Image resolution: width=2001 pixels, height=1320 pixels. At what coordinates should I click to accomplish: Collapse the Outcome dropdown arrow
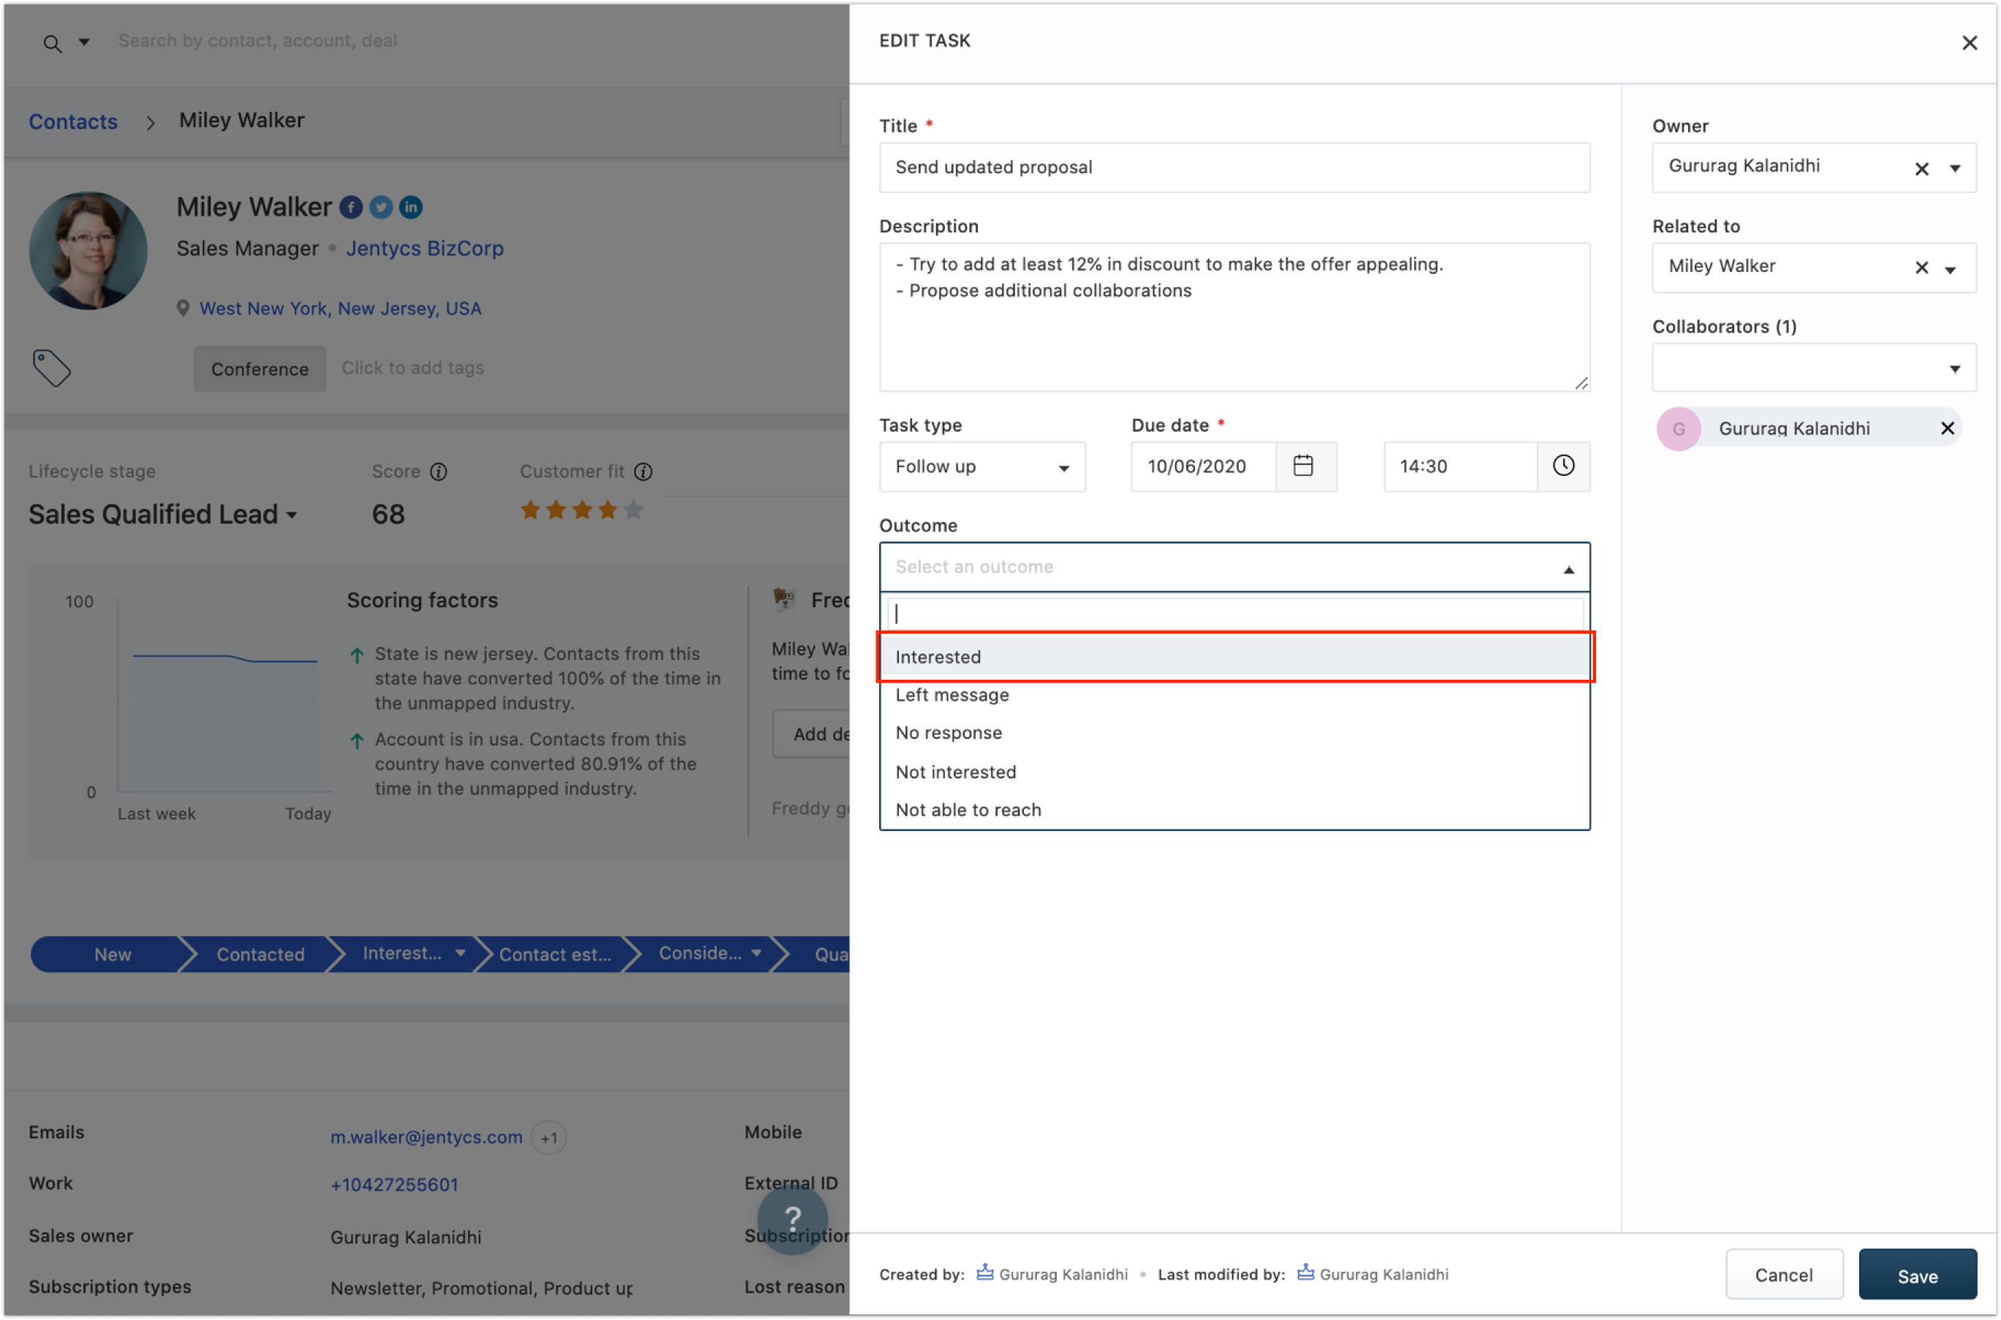tap(1568, 570)
